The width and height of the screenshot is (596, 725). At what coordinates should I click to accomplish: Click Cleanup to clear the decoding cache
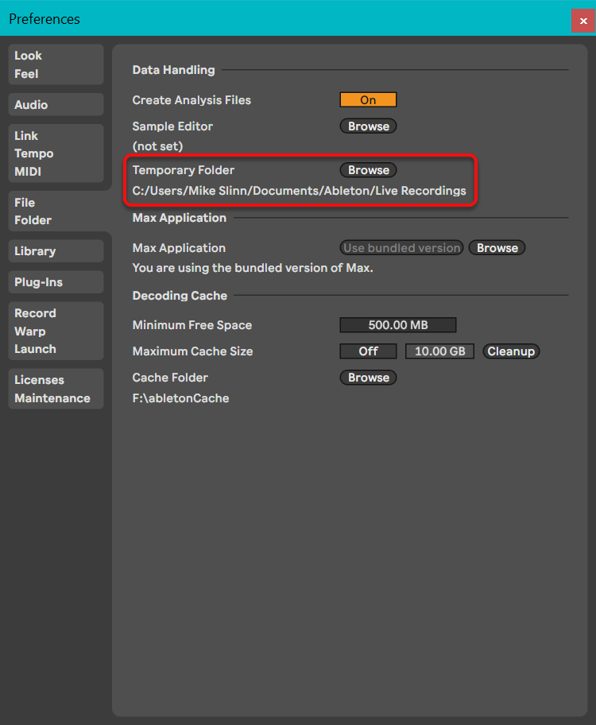[x=510, y=351]
